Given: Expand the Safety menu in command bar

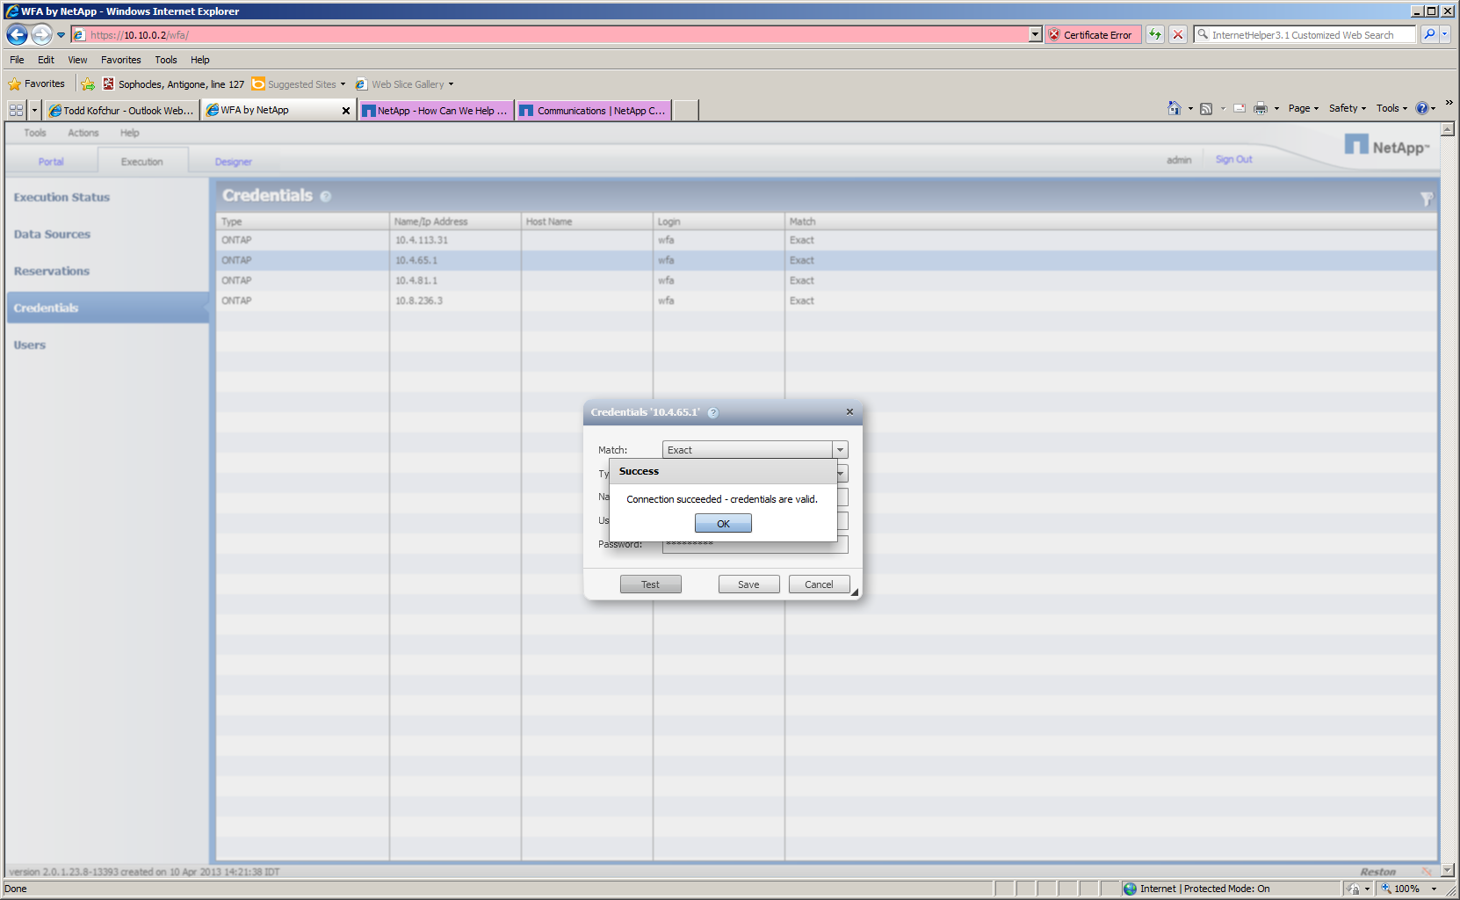Looking at the screenshot, I should pos(1347,109).
